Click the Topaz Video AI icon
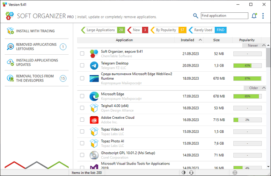 (x=94, y=131)
